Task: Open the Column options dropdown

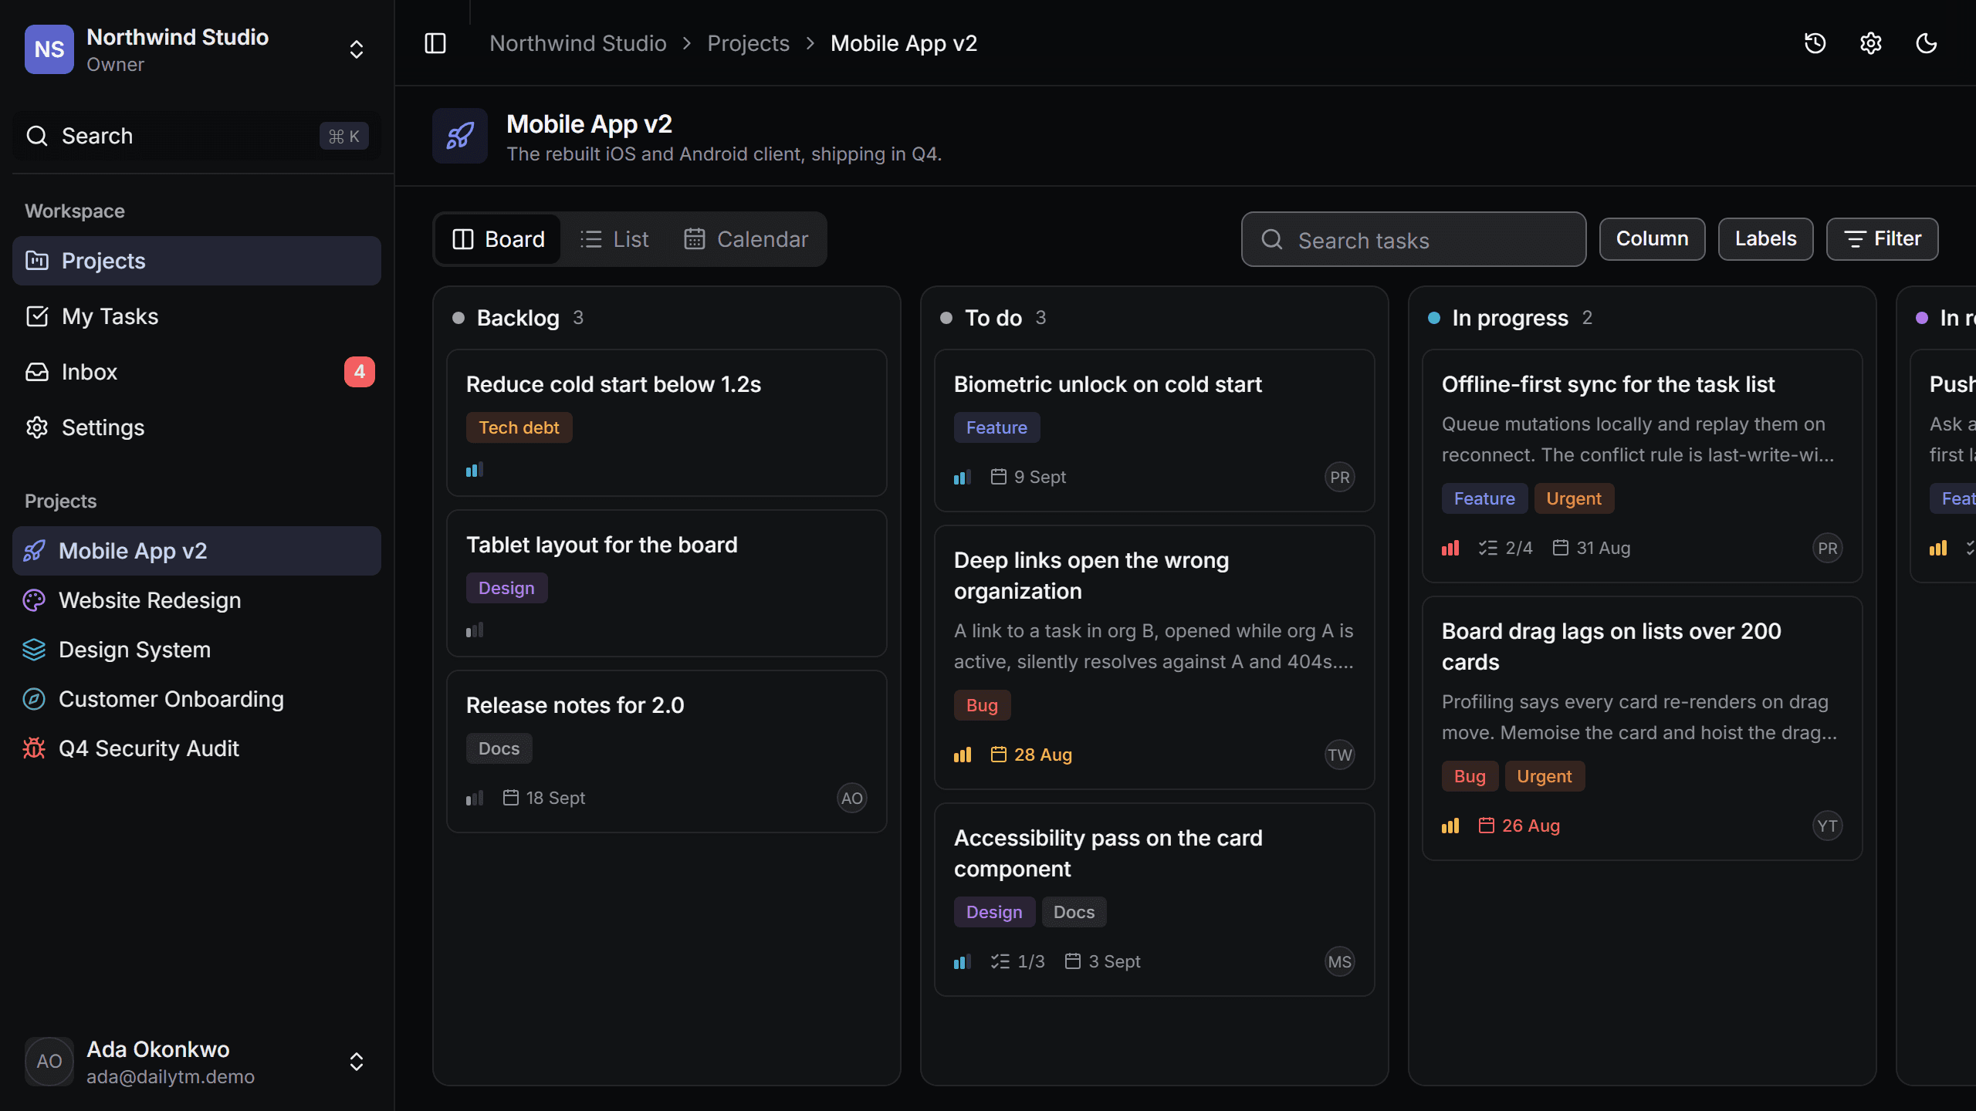Action: [1653, 239]
